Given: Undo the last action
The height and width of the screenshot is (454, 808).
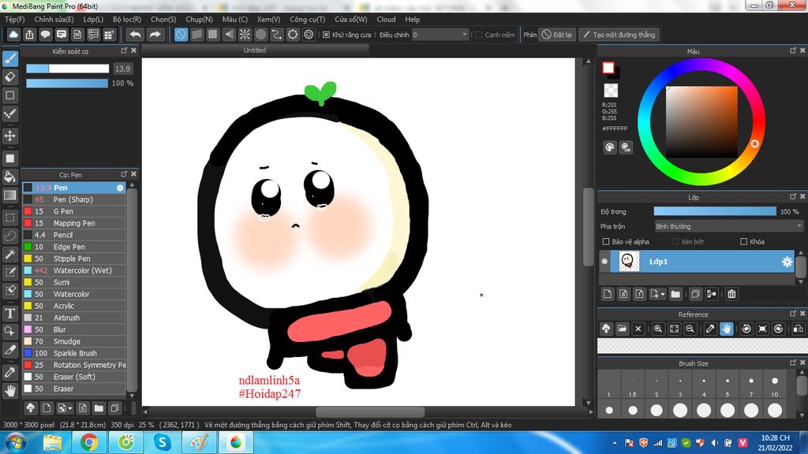Looking at the screenshot, I should coord(135,35).
